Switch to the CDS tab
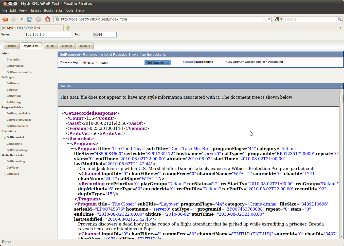 point(50,46)
